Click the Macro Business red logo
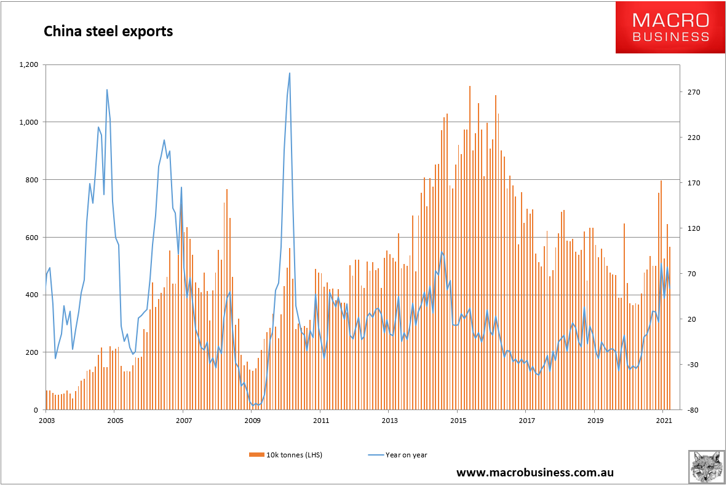 click(670, 27)
